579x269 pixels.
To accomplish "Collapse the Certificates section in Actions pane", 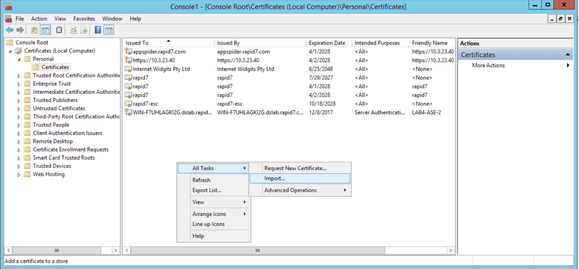I will tap(567, 55).
